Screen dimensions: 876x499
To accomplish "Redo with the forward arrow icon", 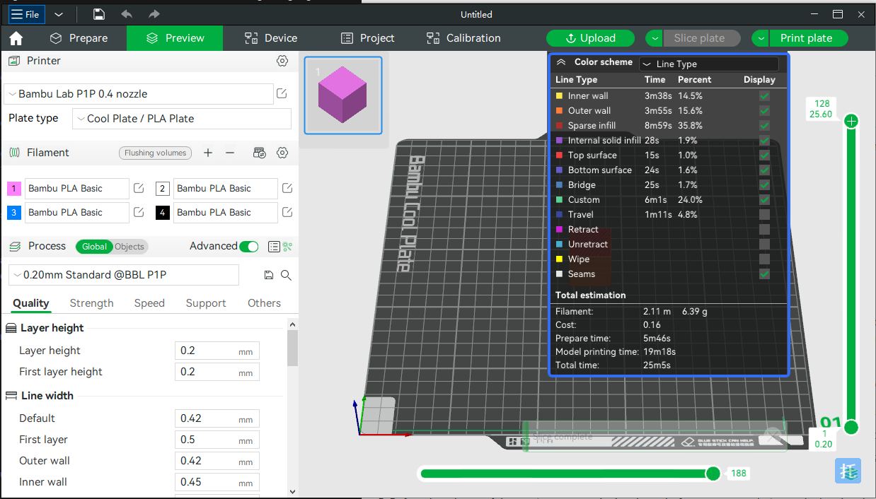I will tap(154, 14).
